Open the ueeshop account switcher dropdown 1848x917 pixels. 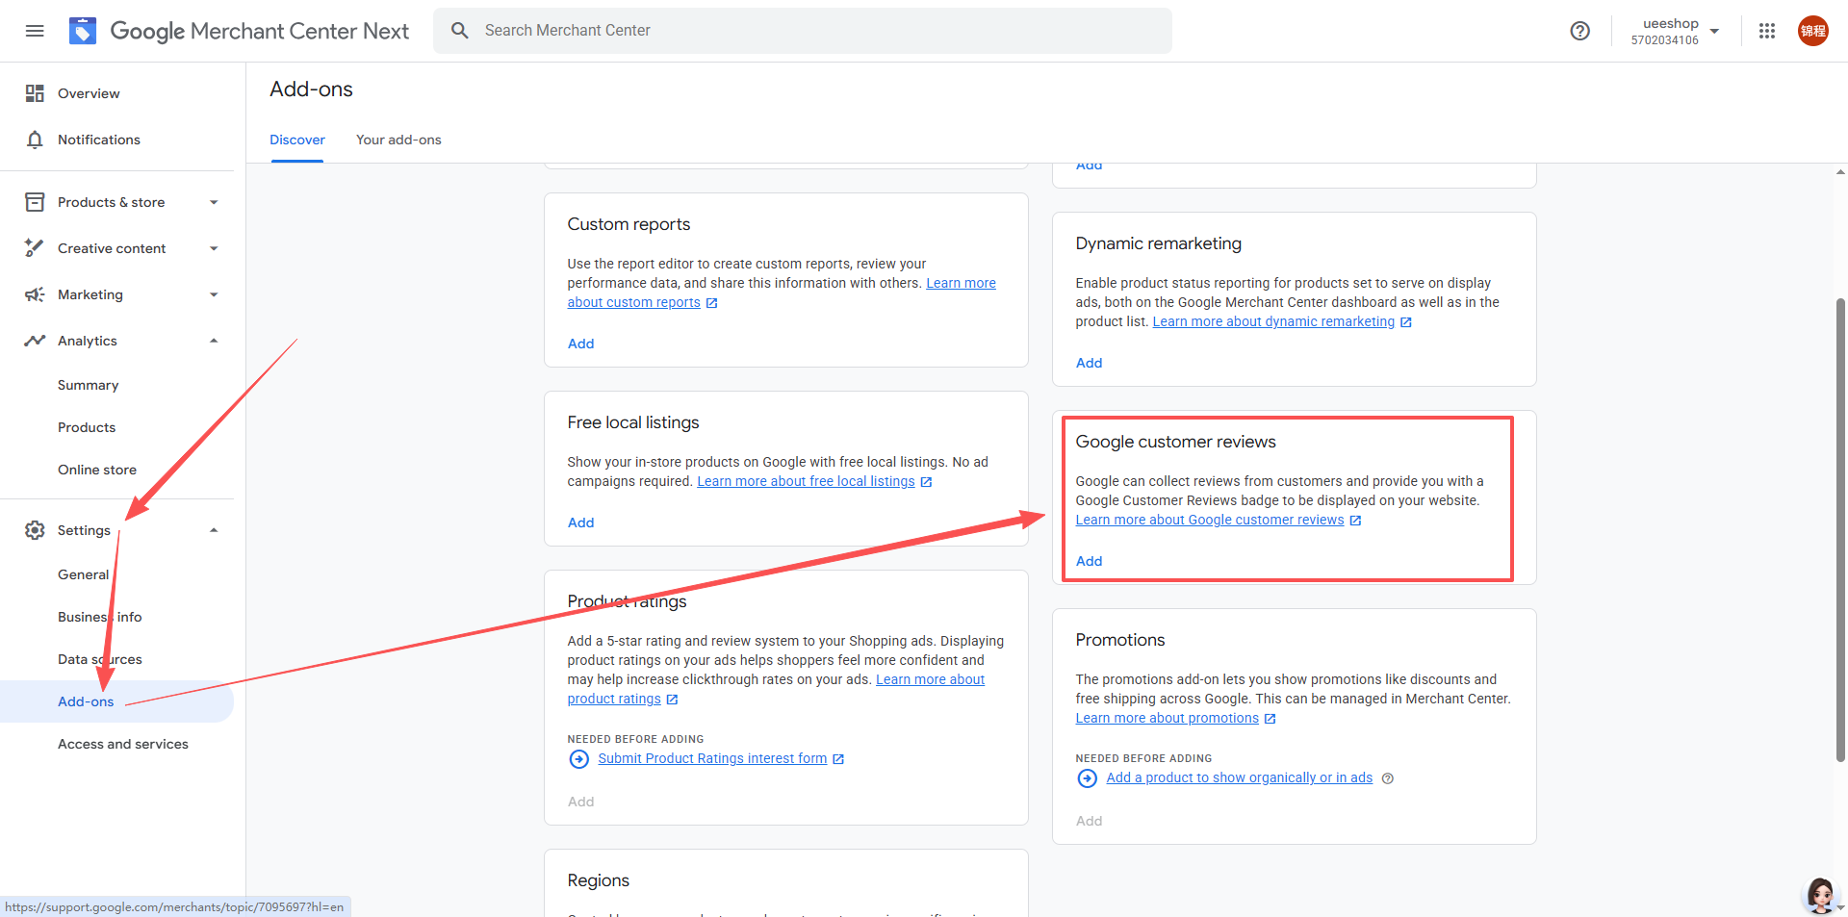(1714, 31)
